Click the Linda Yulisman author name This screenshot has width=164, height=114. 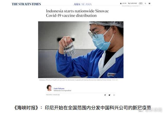coord(59,89)
